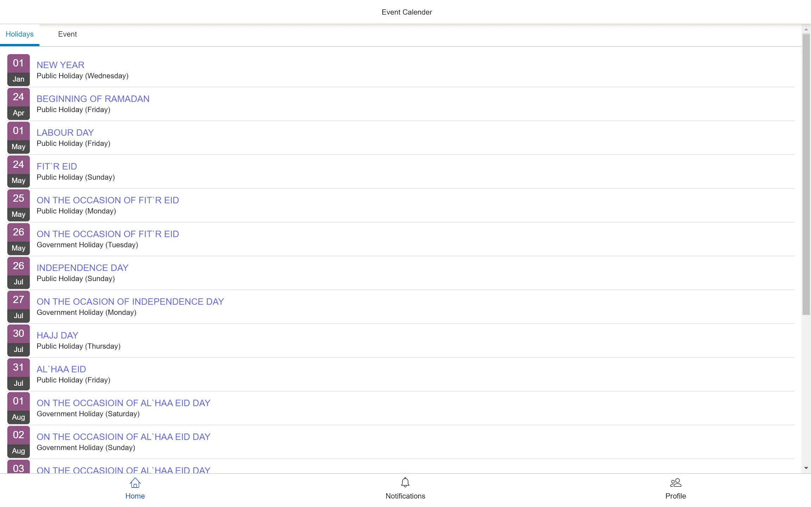
Task: Click Public Holiday (Wednesday) subtitle
Action: 82,76
